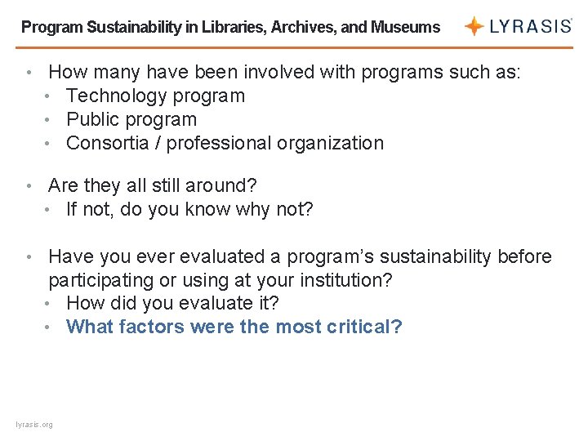Click the orange LYRASIS star logo icon
Viewport: 588px width, 441px height.
click(474, 26)
